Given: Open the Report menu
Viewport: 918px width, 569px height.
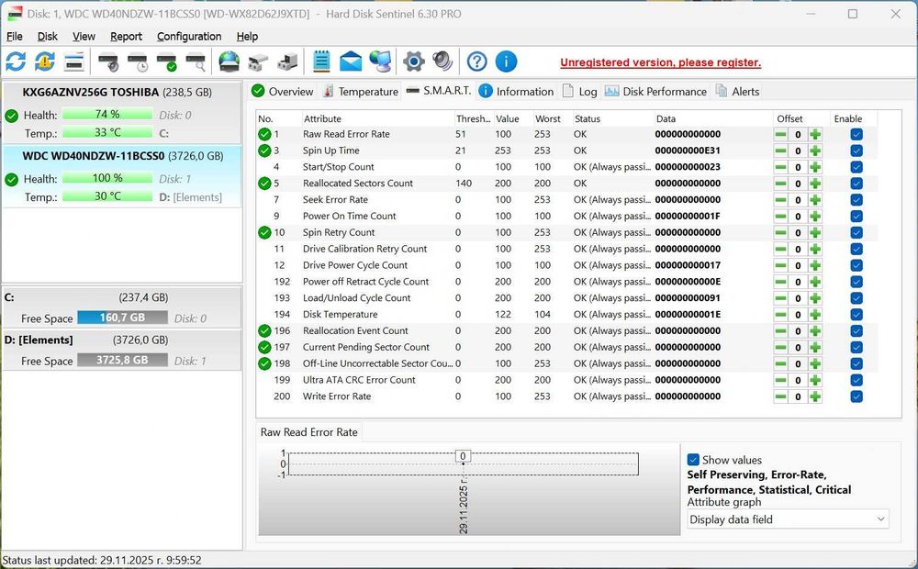Looking at the screenshot, I should click(126, 37).
